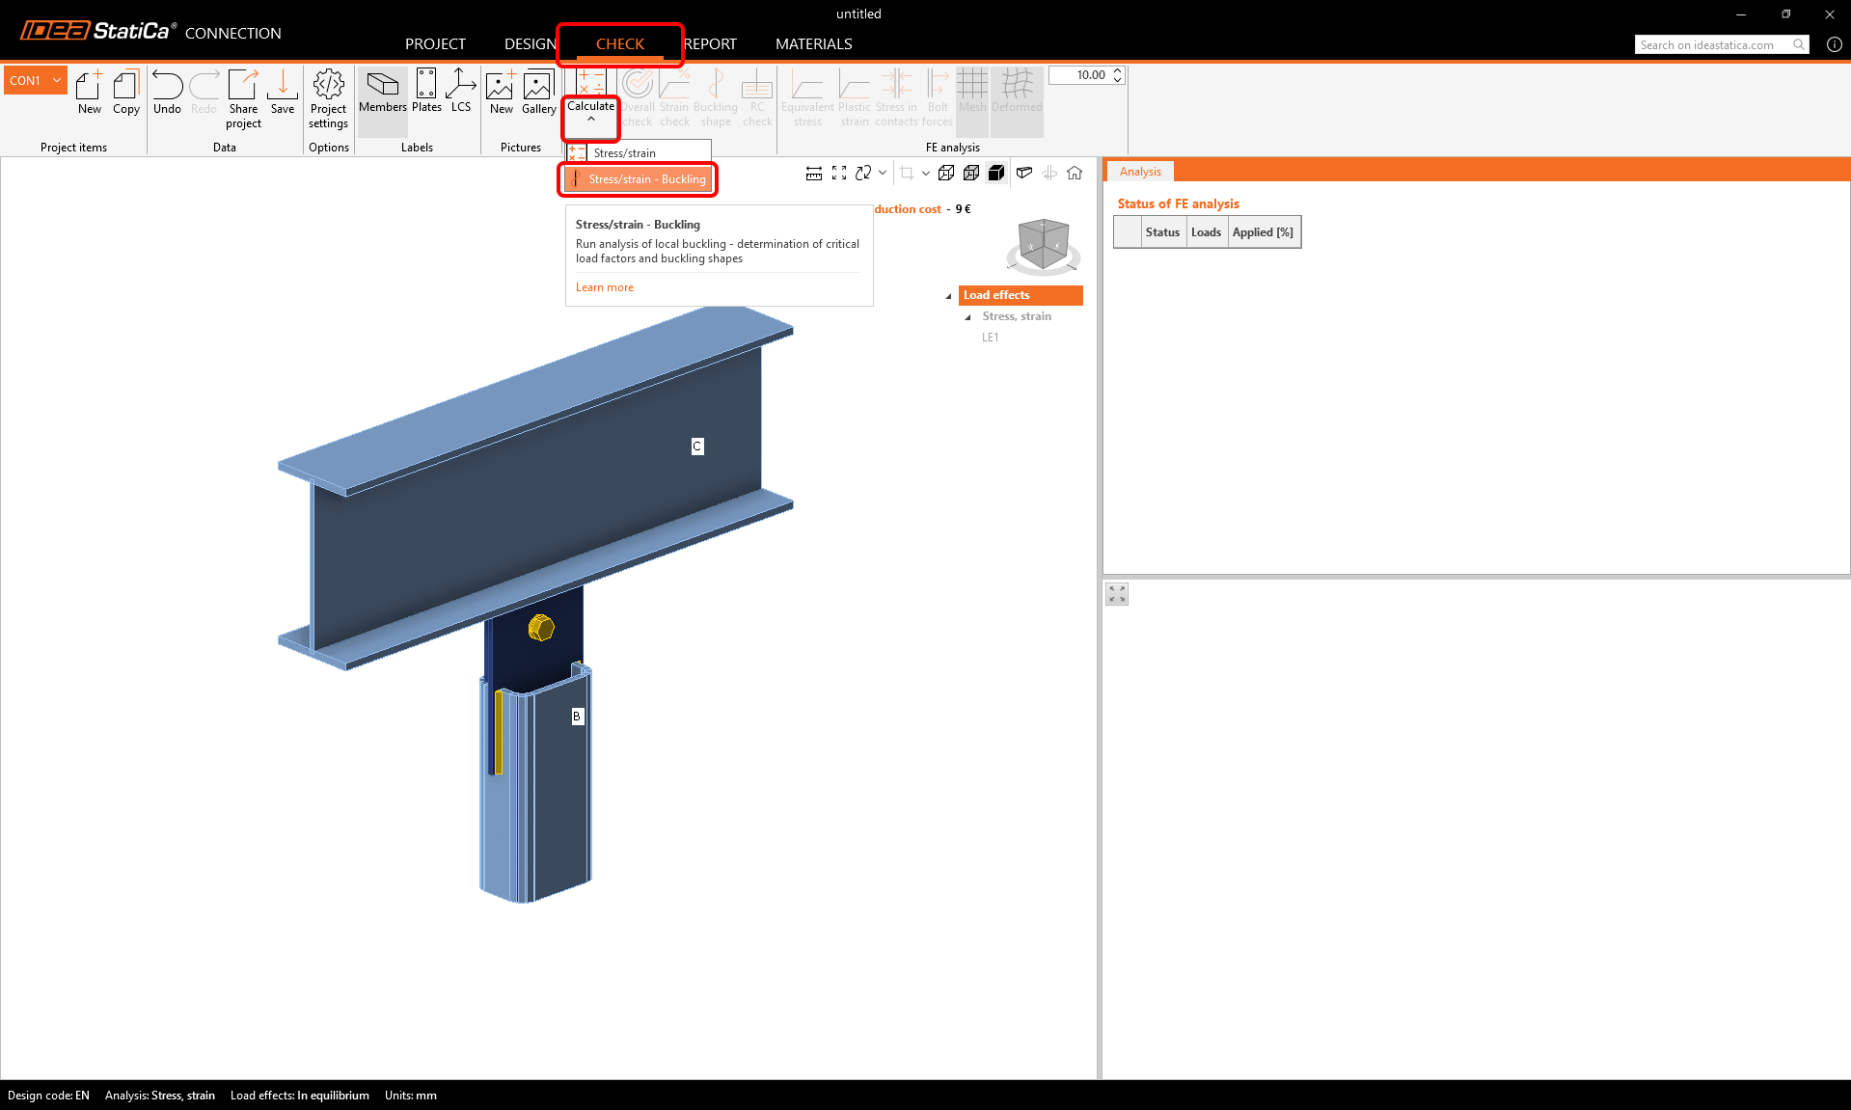1851x1110 pixels.
Task: Reset view with the home icon
Action: (1075, 173)
